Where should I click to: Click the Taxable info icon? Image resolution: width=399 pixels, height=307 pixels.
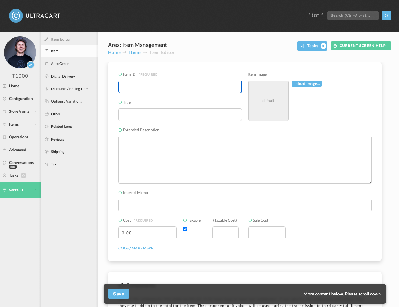click(185, 220)
